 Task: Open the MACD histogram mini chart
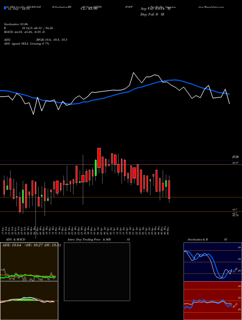(29, 301)
